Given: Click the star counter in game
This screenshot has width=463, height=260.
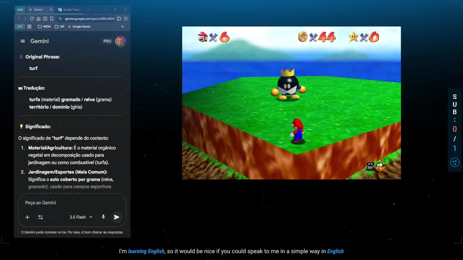Looking at the screenshot, I should pyautogui.click(x=364, y=37).
